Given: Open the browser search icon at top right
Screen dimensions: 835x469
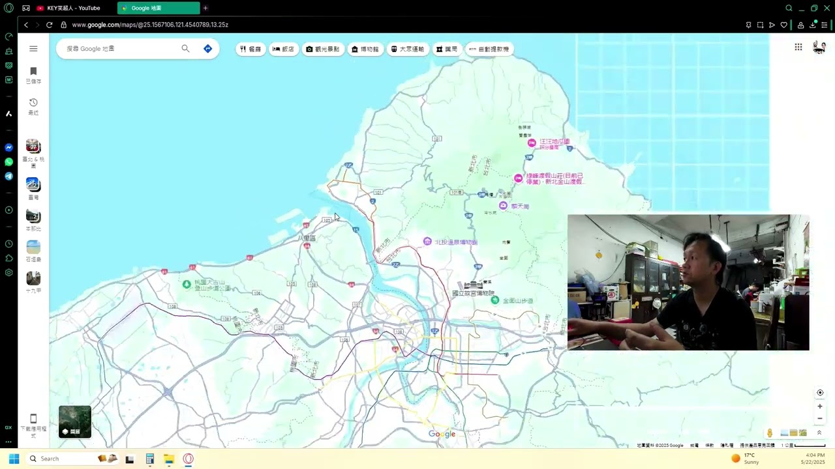Looking at the screenshot, I should 789,8.
